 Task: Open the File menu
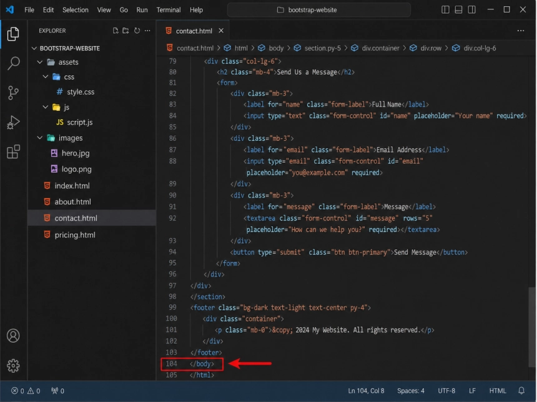click(x=29, y=10)
